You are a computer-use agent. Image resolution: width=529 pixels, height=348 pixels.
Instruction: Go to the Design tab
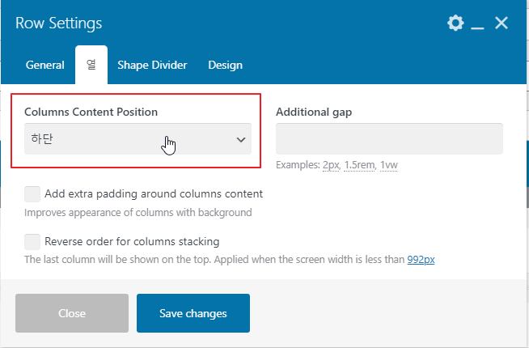coord(225,65)
